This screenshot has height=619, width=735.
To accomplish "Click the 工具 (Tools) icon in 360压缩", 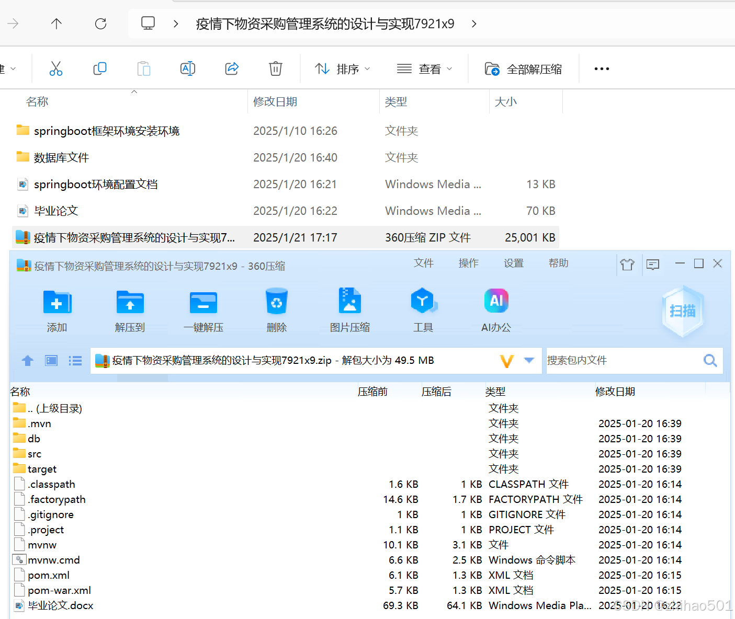I will point(423,301).
